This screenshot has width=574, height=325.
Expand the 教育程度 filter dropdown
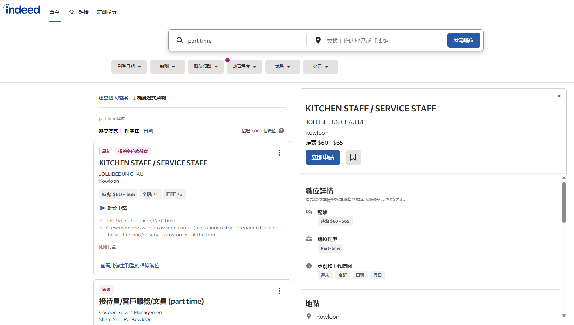pos(245,67)
